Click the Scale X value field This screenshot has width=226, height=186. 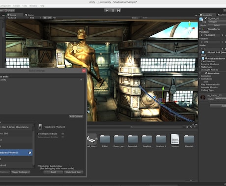tap(212, 48)
